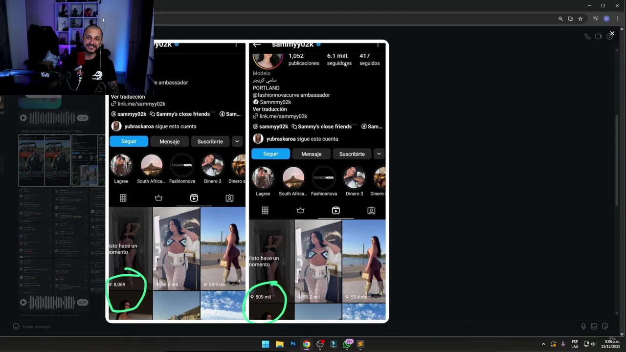This screenshot has height=352, width=626.
Task: Select the tagged photos tab in left screenshot
Action: click(229, 198)
